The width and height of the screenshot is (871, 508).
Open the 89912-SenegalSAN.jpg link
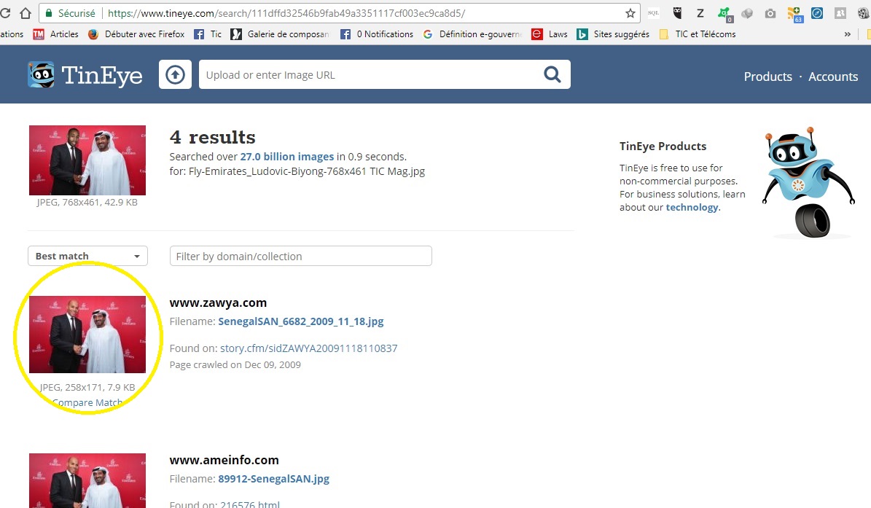pos(273,479)
